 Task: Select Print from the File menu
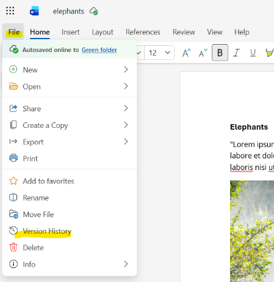pos(70,158)
